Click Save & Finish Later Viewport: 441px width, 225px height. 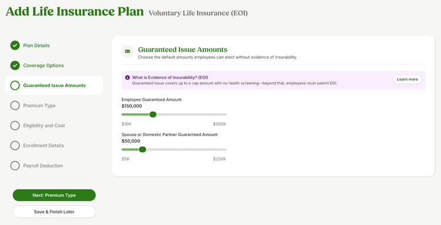click(x=54, y=212)
